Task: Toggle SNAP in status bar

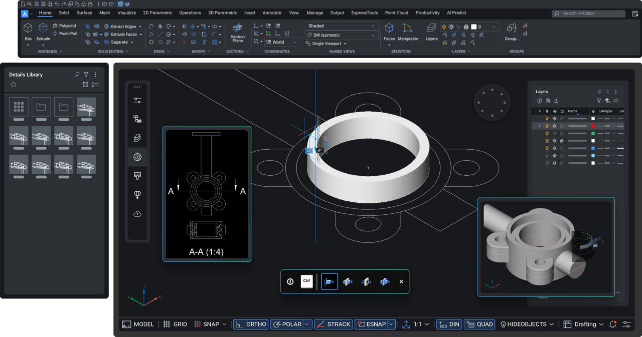Action: 206,324
